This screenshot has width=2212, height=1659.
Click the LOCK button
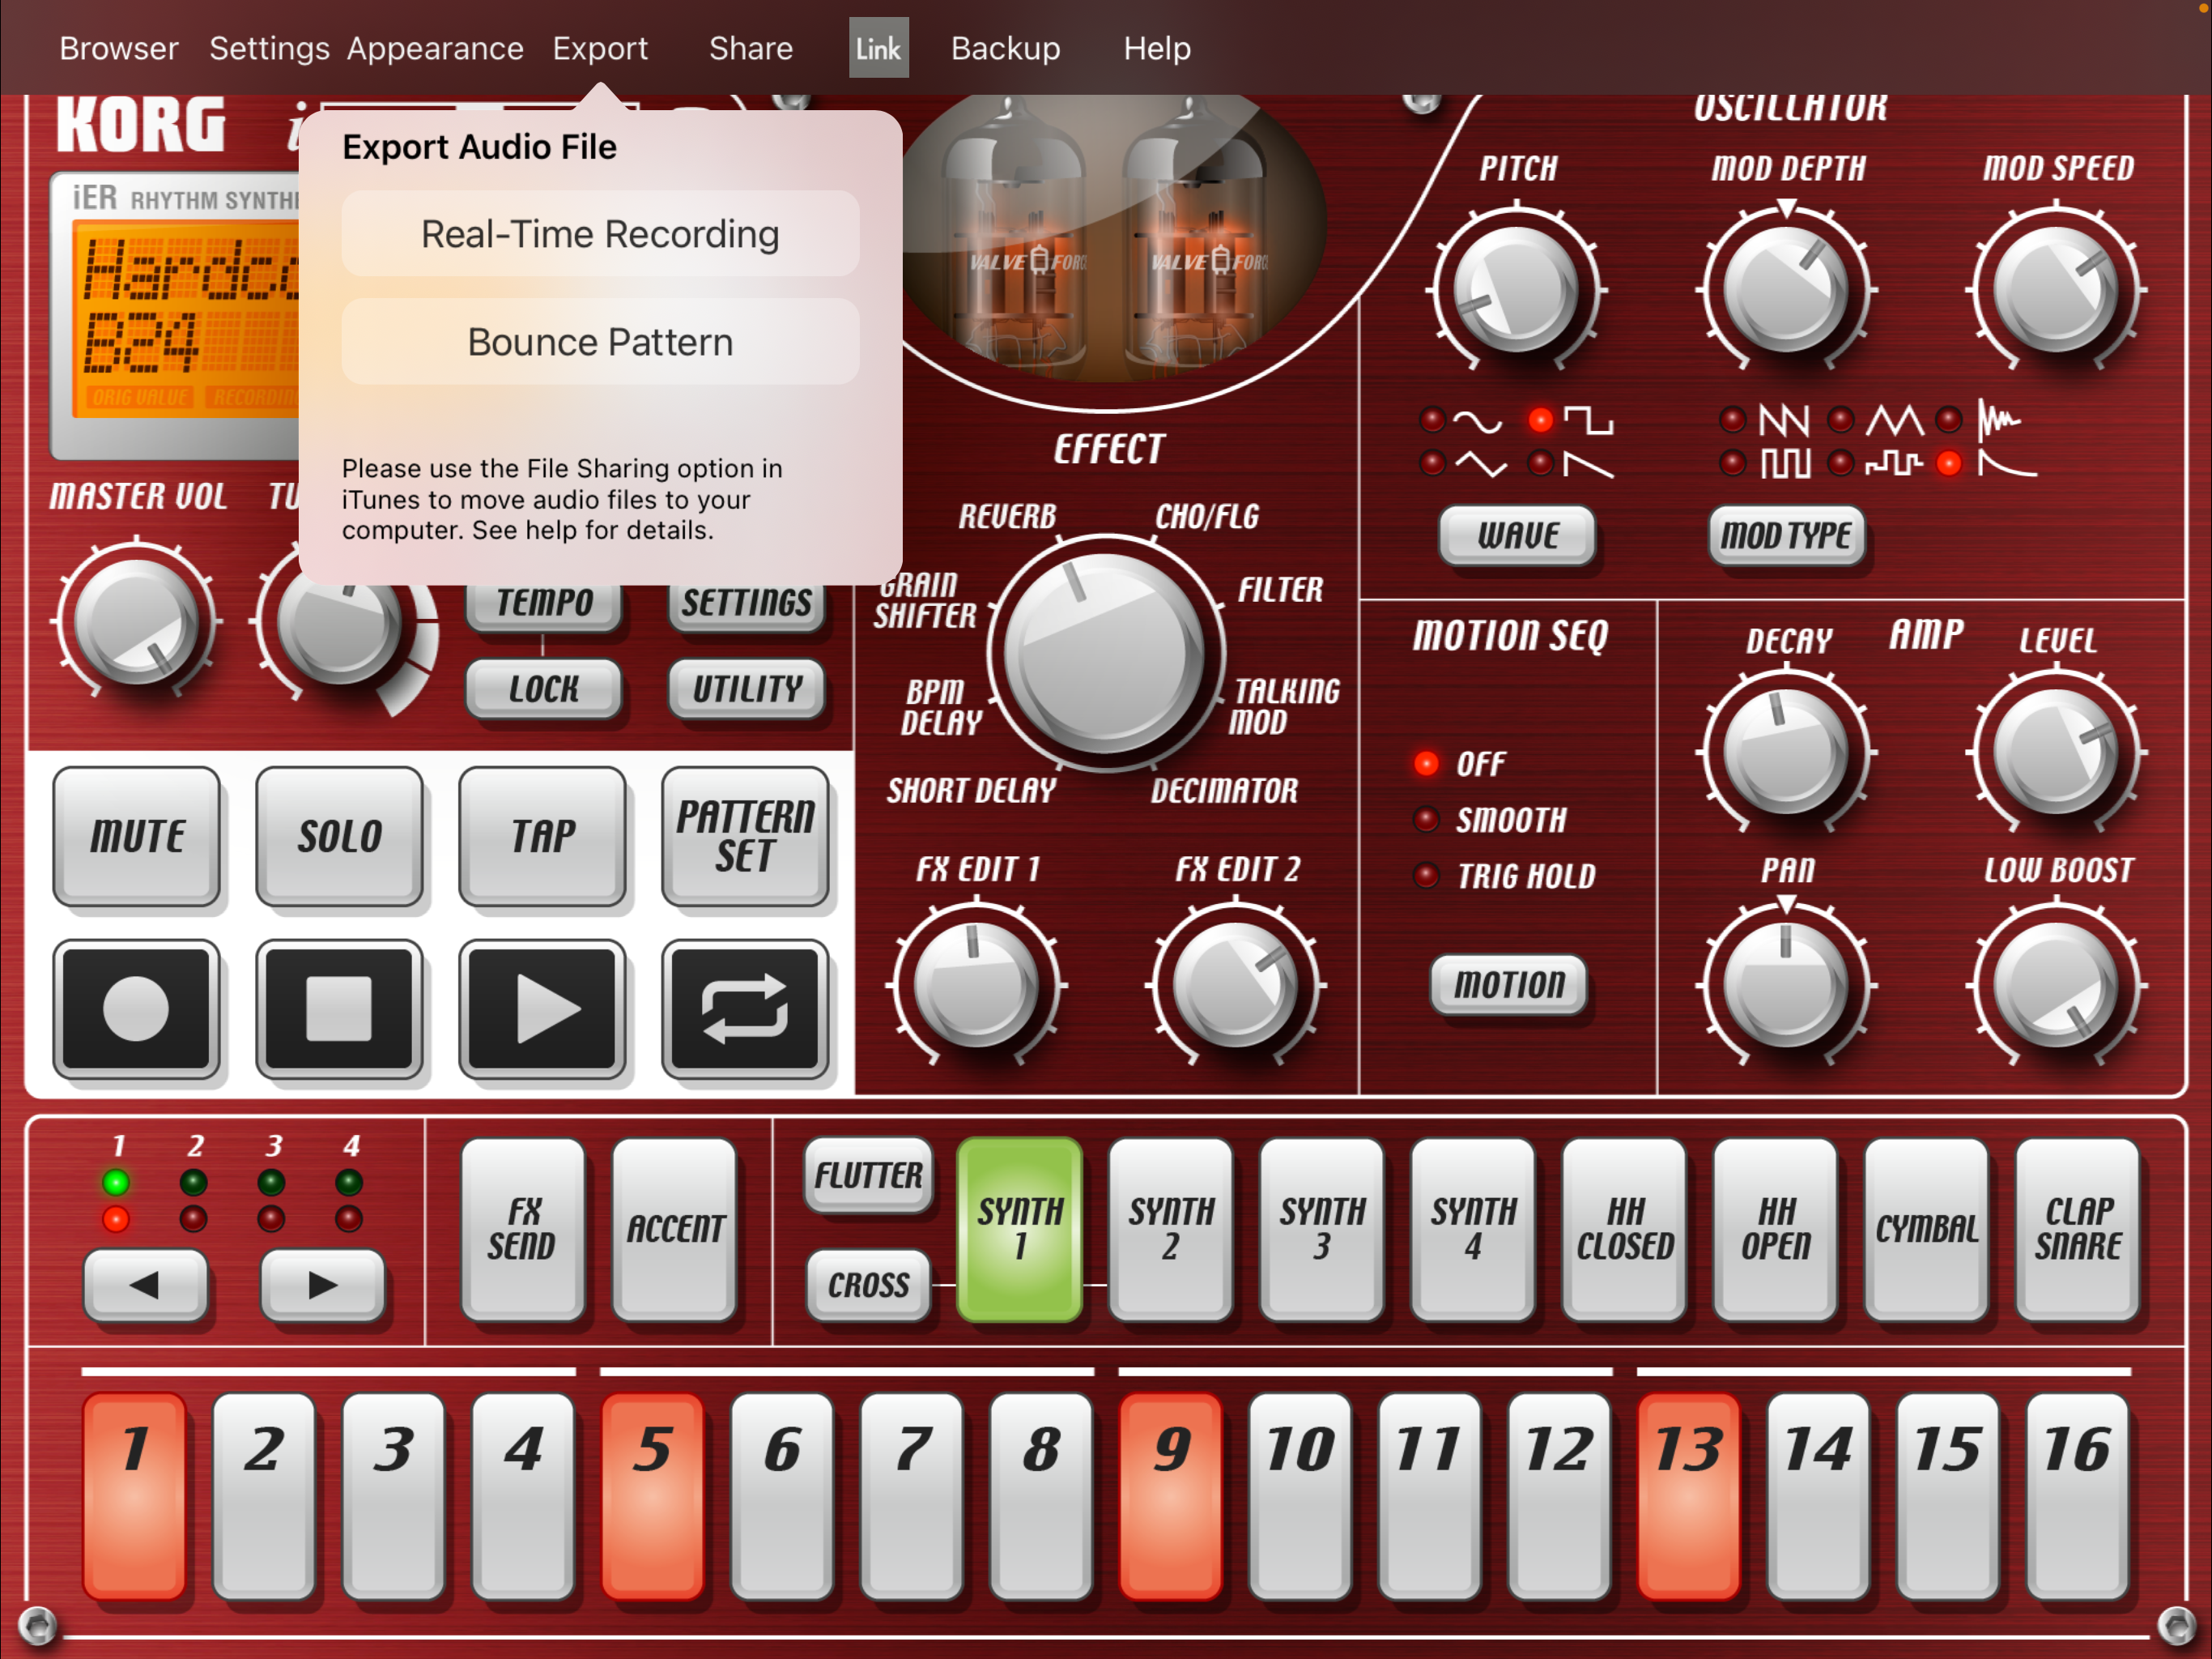pos(543,689)
